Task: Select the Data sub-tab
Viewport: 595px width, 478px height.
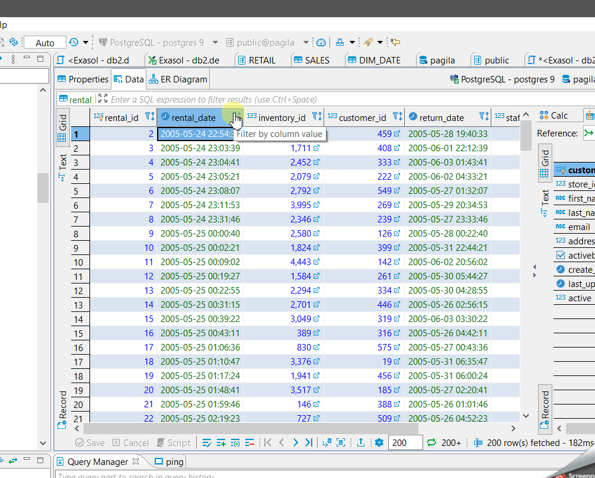Action: pos(129,79)
